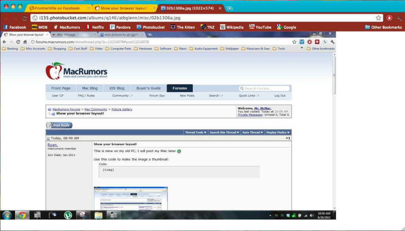Click the Post Reply button
405x231 pixels.
59,125
